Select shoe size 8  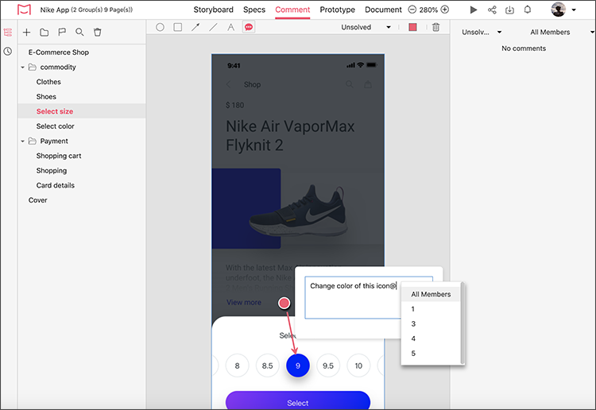(x=237, y=366)
